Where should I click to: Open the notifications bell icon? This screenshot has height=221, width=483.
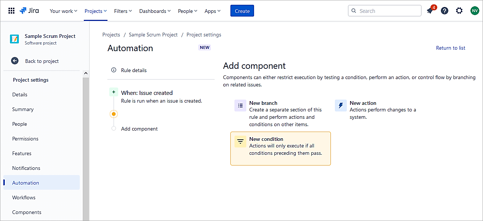point(430,11)
